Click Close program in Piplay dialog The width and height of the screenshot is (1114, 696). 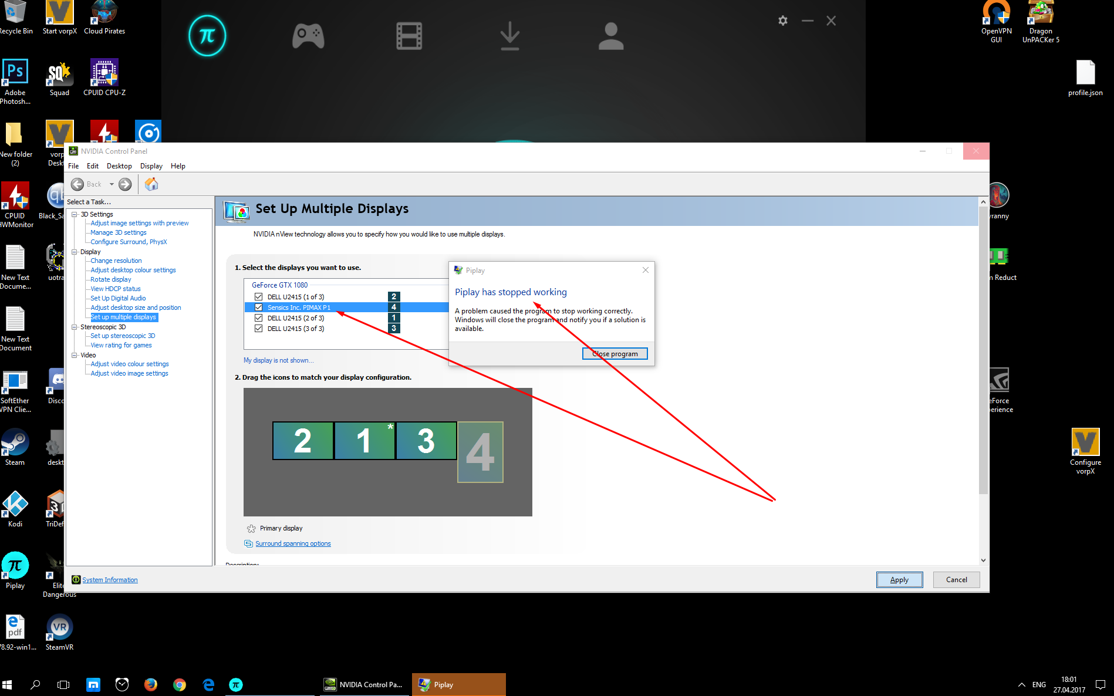pos(615,354)
